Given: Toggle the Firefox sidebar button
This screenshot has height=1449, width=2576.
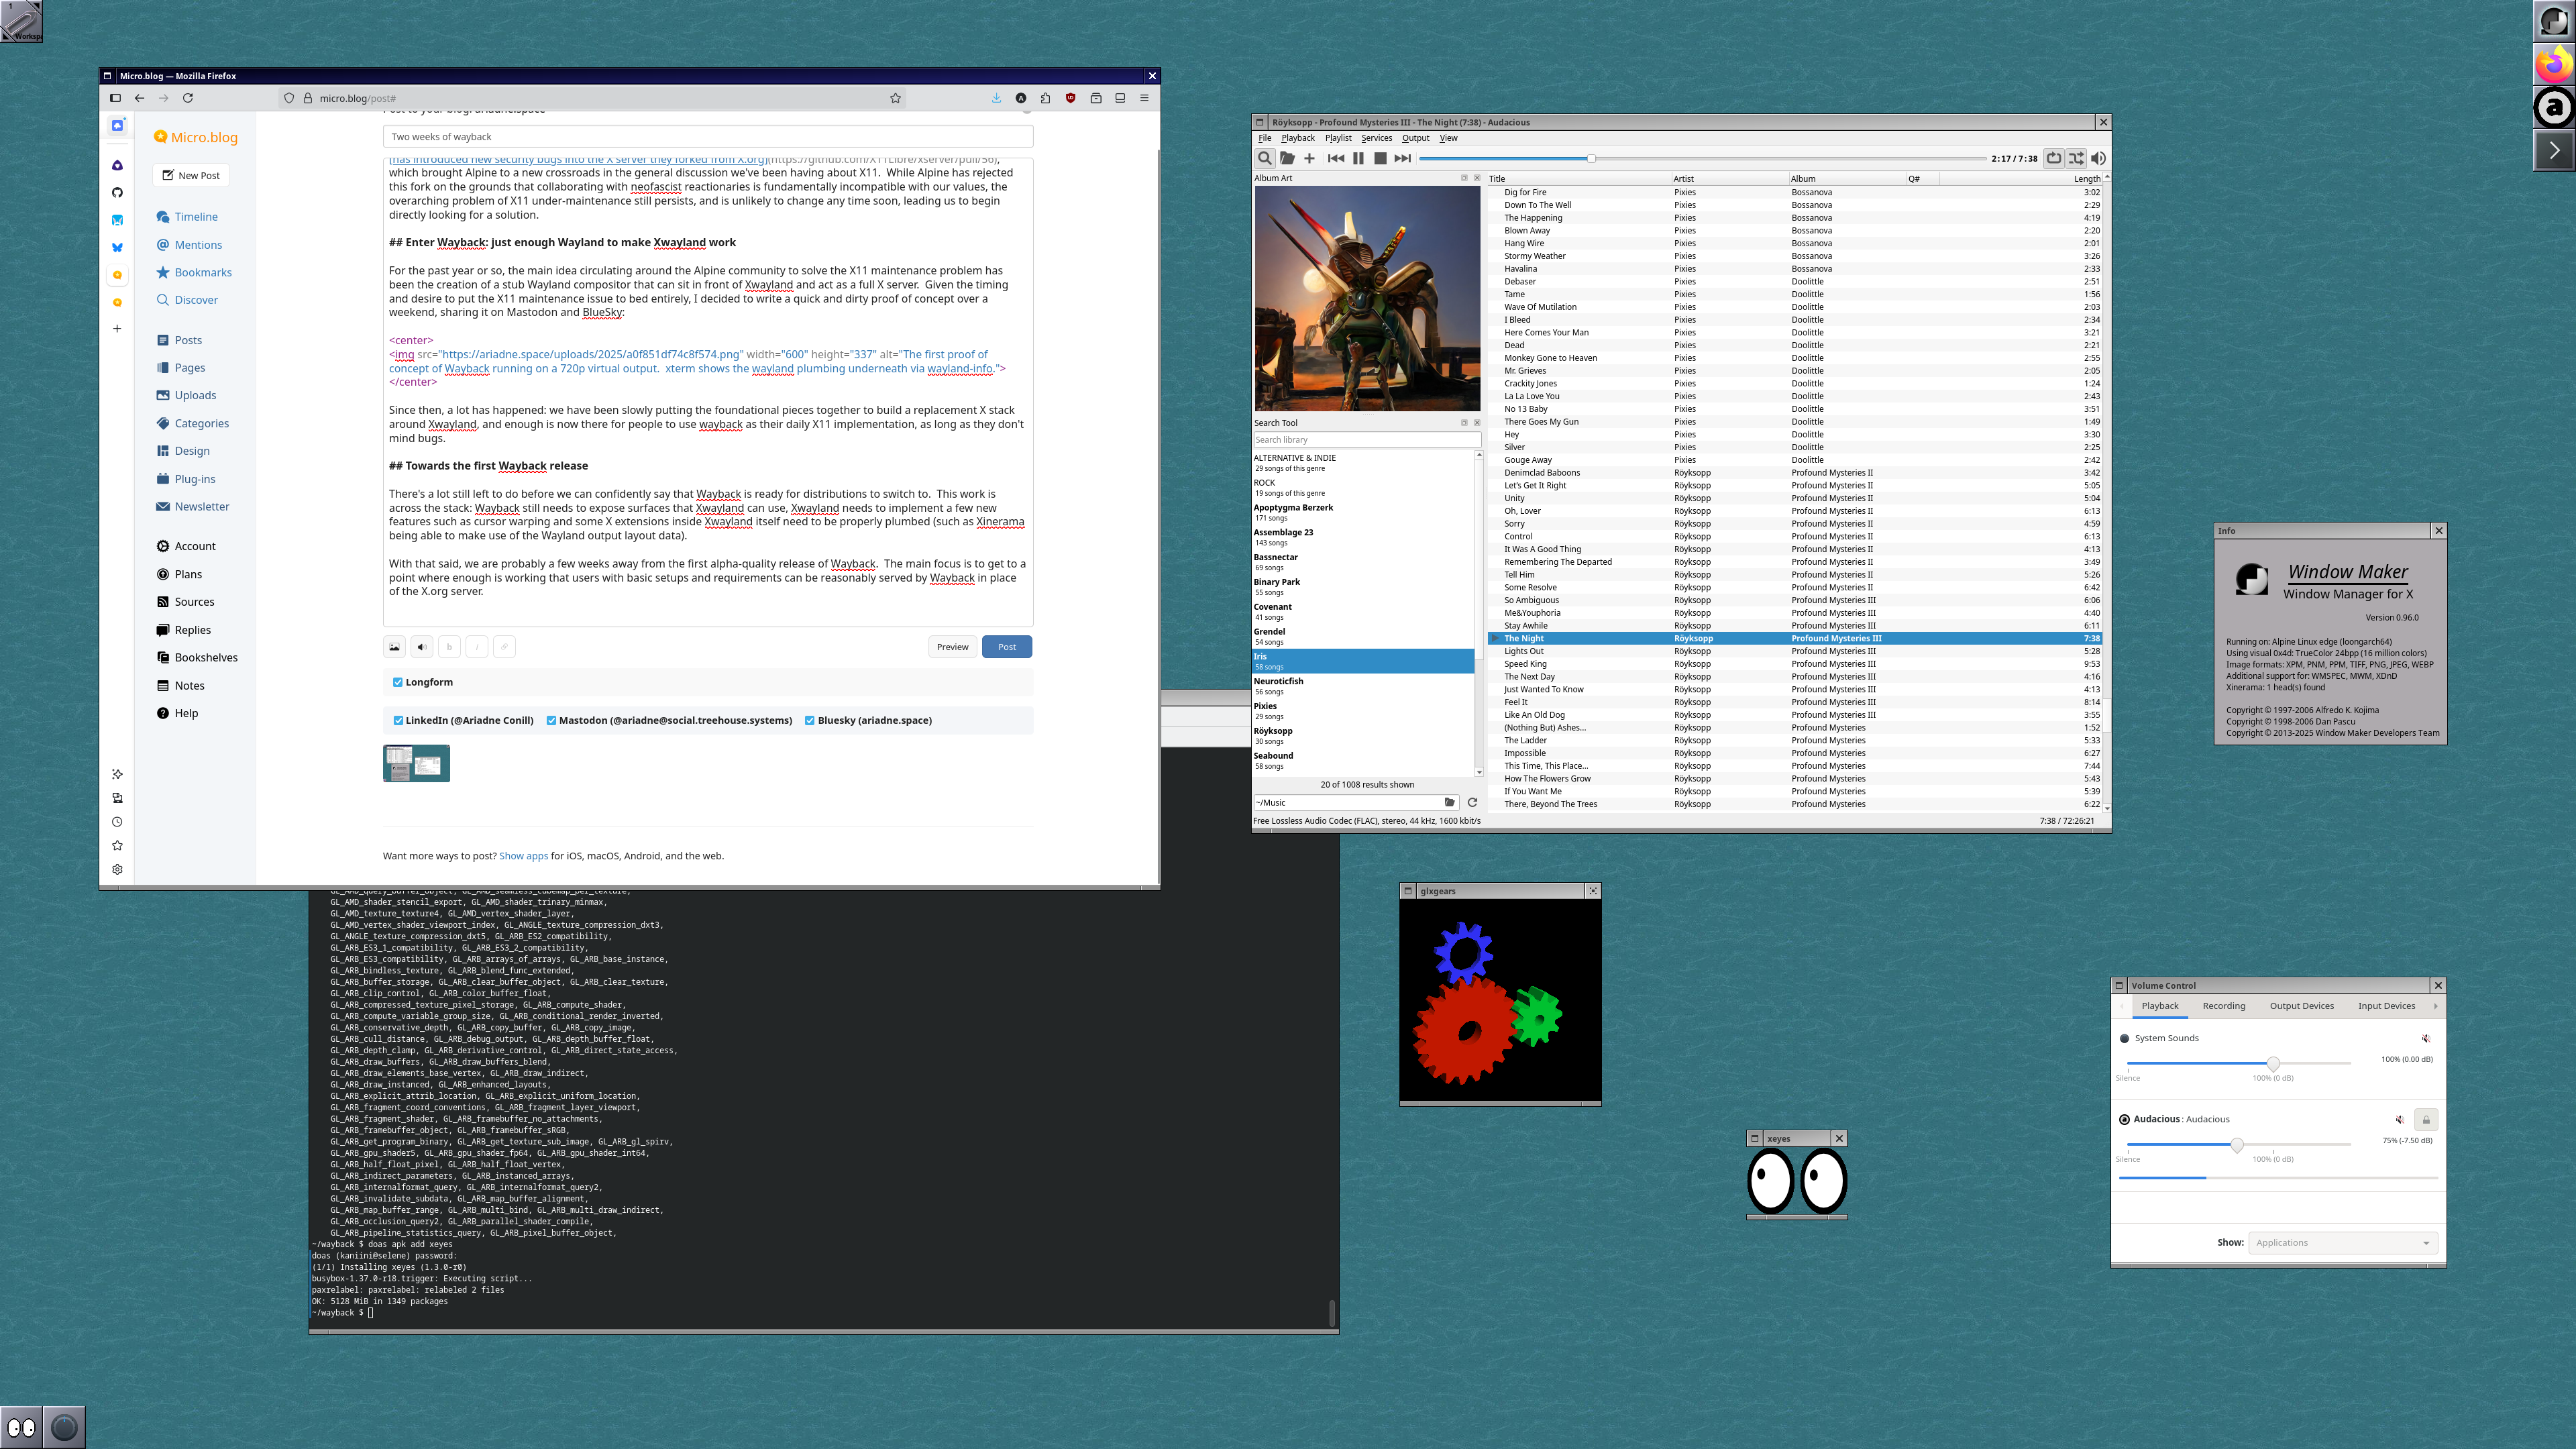Looking at the screenshot, I should click(115, 98).
